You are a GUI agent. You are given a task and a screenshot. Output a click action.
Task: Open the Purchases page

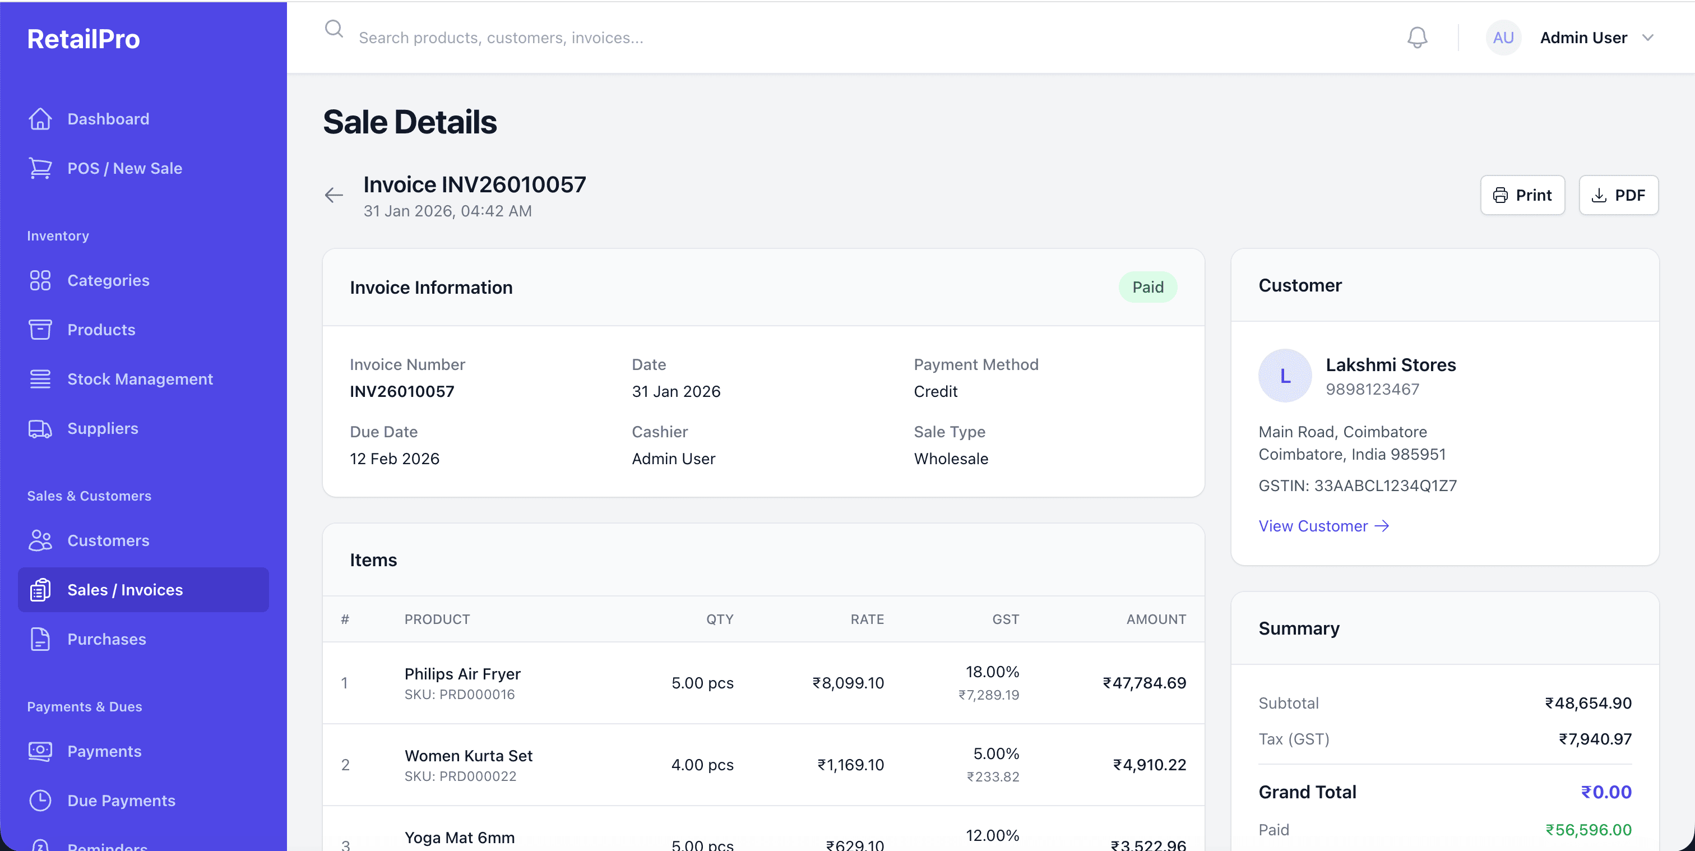click(x=106, y=639)
